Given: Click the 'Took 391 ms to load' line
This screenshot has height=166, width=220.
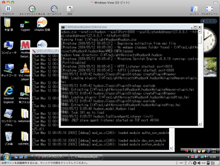Looking at the screenshot, I should point(82,112).
